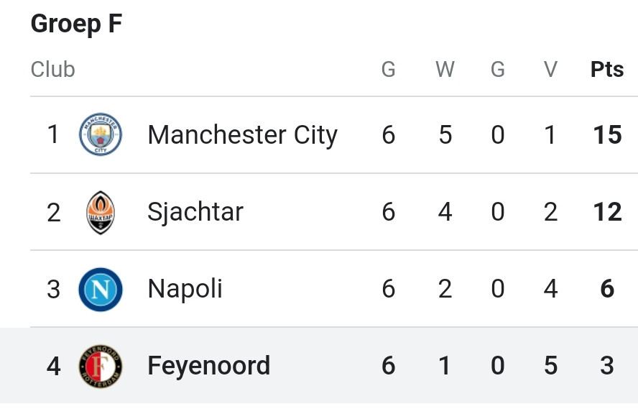The height and width of the screenshot is (414, 638).
Task: Click the Manchester City club crest
Action: coord(101,134)
